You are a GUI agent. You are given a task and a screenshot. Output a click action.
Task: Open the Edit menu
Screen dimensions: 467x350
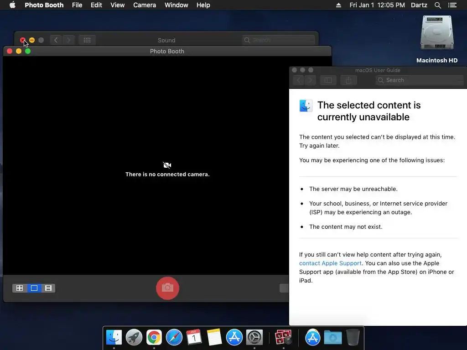coord(96,5)
